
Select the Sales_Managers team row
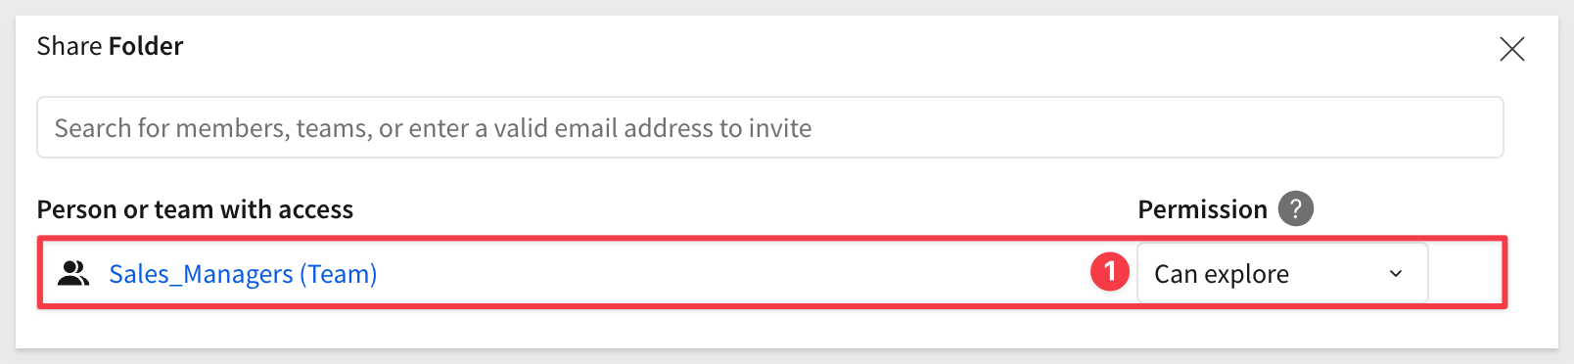point(772,272)
